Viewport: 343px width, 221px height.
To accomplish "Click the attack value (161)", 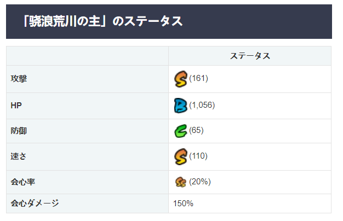I will click(199, 78).
